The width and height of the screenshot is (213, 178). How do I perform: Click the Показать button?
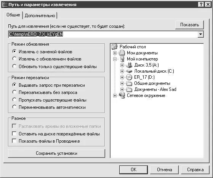(189, 25)
